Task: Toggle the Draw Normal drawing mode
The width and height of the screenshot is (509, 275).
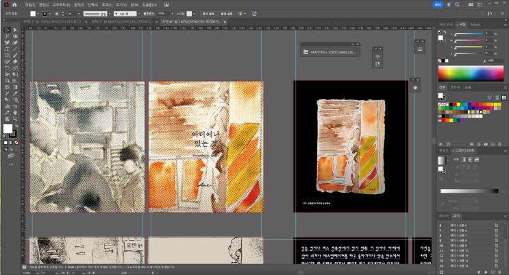Action: click(x=5, y=150)
